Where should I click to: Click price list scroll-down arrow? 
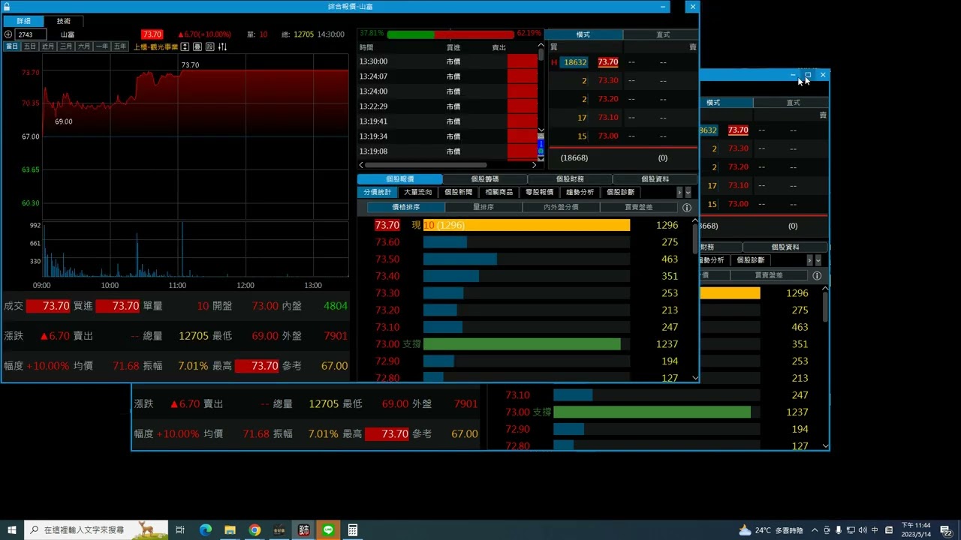(x=695, y=378)
